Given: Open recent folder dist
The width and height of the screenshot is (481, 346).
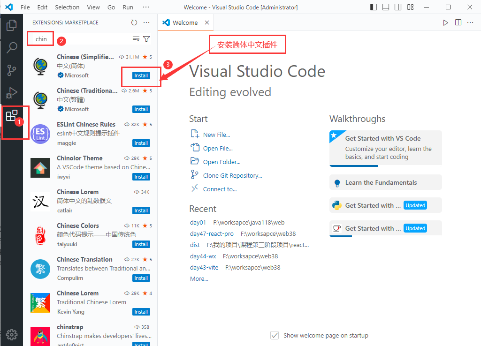Looking at the screenshot, I should pyautogui.click(x=195, y=245).
